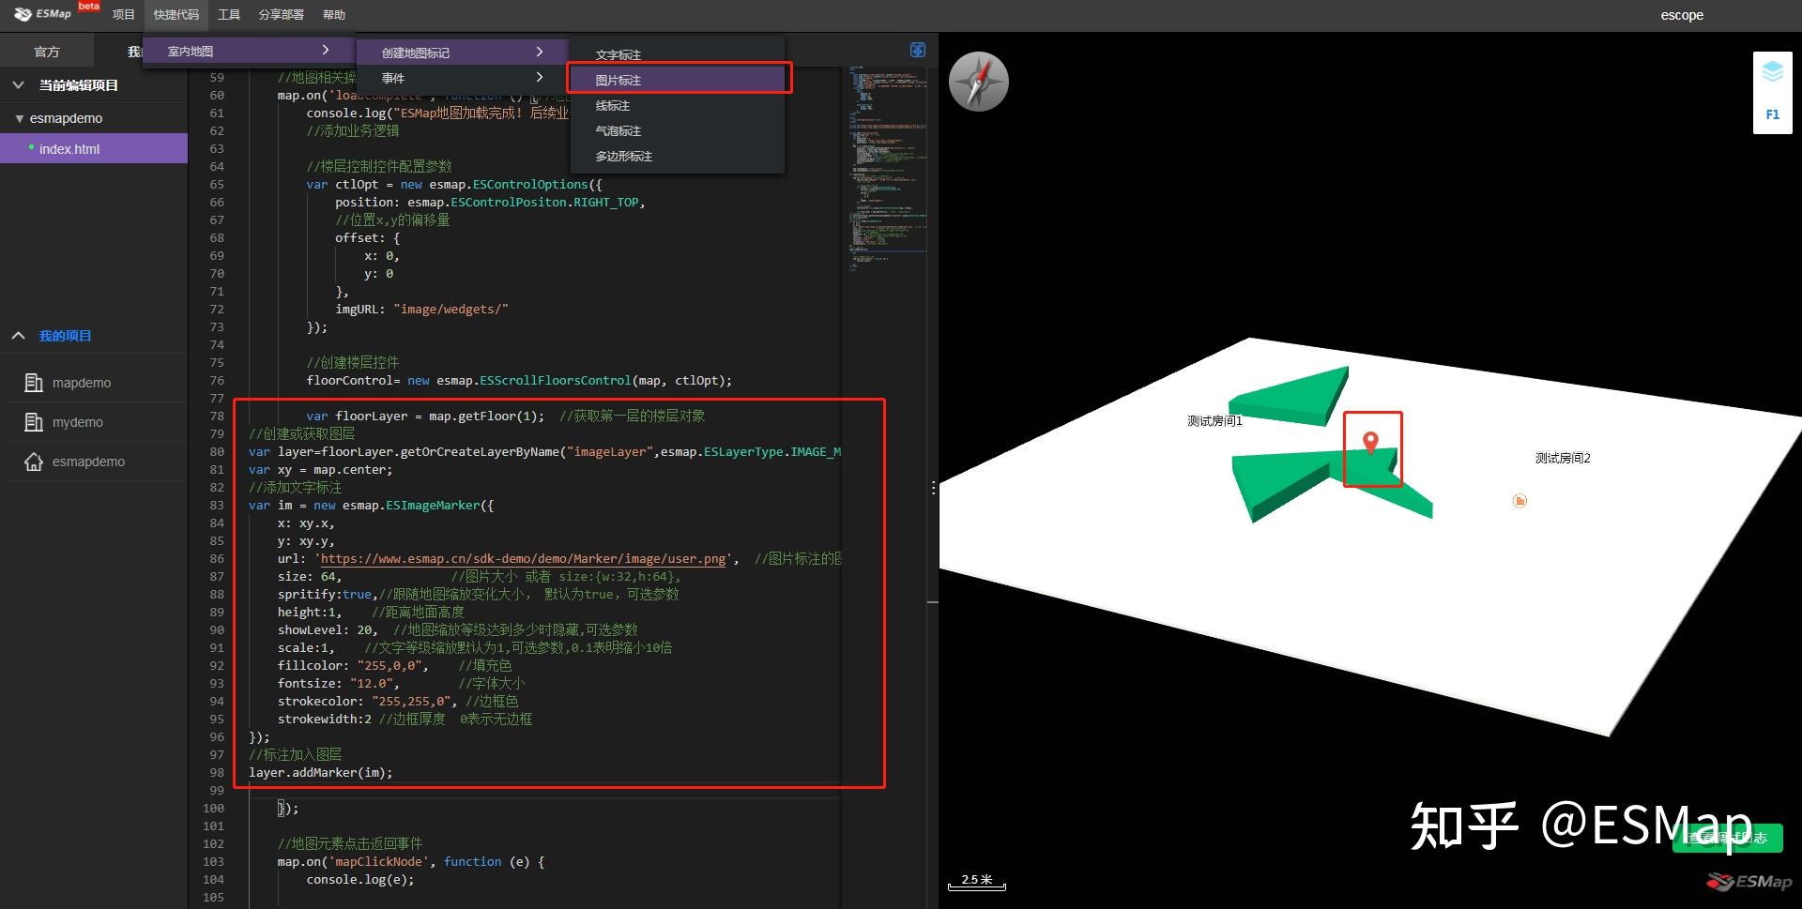Select floor F1 in the floor control
The image size is (1802, 909).
tap(1772, 114)
